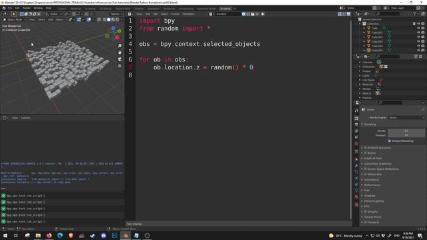Open the outliner filter funnel icon
This screenshot has width=427, height=240.
pyautogui.click(x=415, y=13)
